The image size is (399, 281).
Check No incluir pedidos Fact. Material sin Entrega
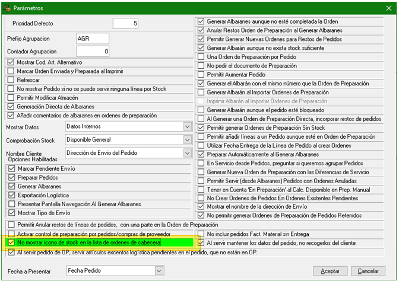(201, 234)
